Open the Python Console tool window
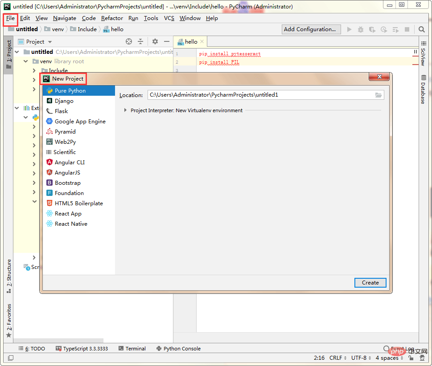Image resolution: width=432 pixels, height=366 pixels. click(x=178, y=349)
